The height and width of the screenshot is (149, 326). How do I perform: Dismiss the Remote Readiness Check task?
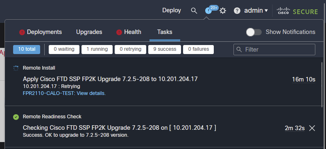click(312, 128)
